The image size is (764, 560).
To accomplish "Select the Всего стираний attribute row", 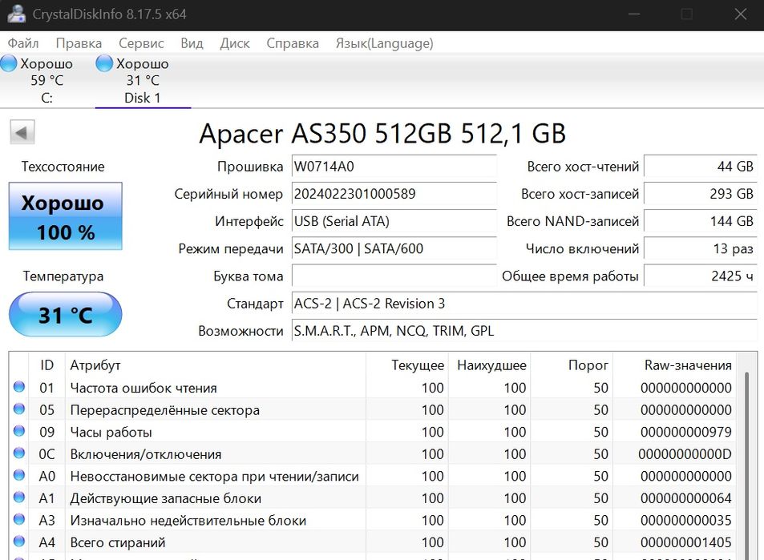I will click(x=374, y=542).
